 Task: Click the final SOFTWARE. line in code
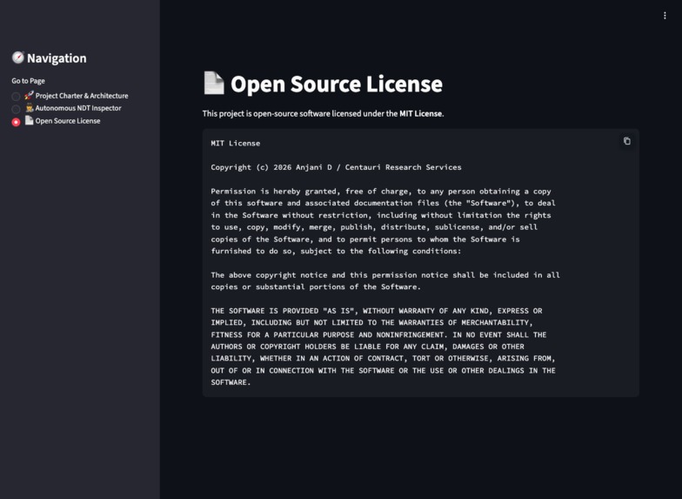click(231, 382)
